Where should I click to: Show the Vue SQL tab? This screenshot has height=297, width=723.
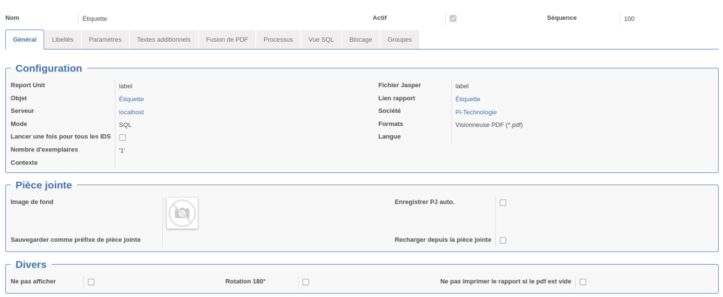click(321, 40)
